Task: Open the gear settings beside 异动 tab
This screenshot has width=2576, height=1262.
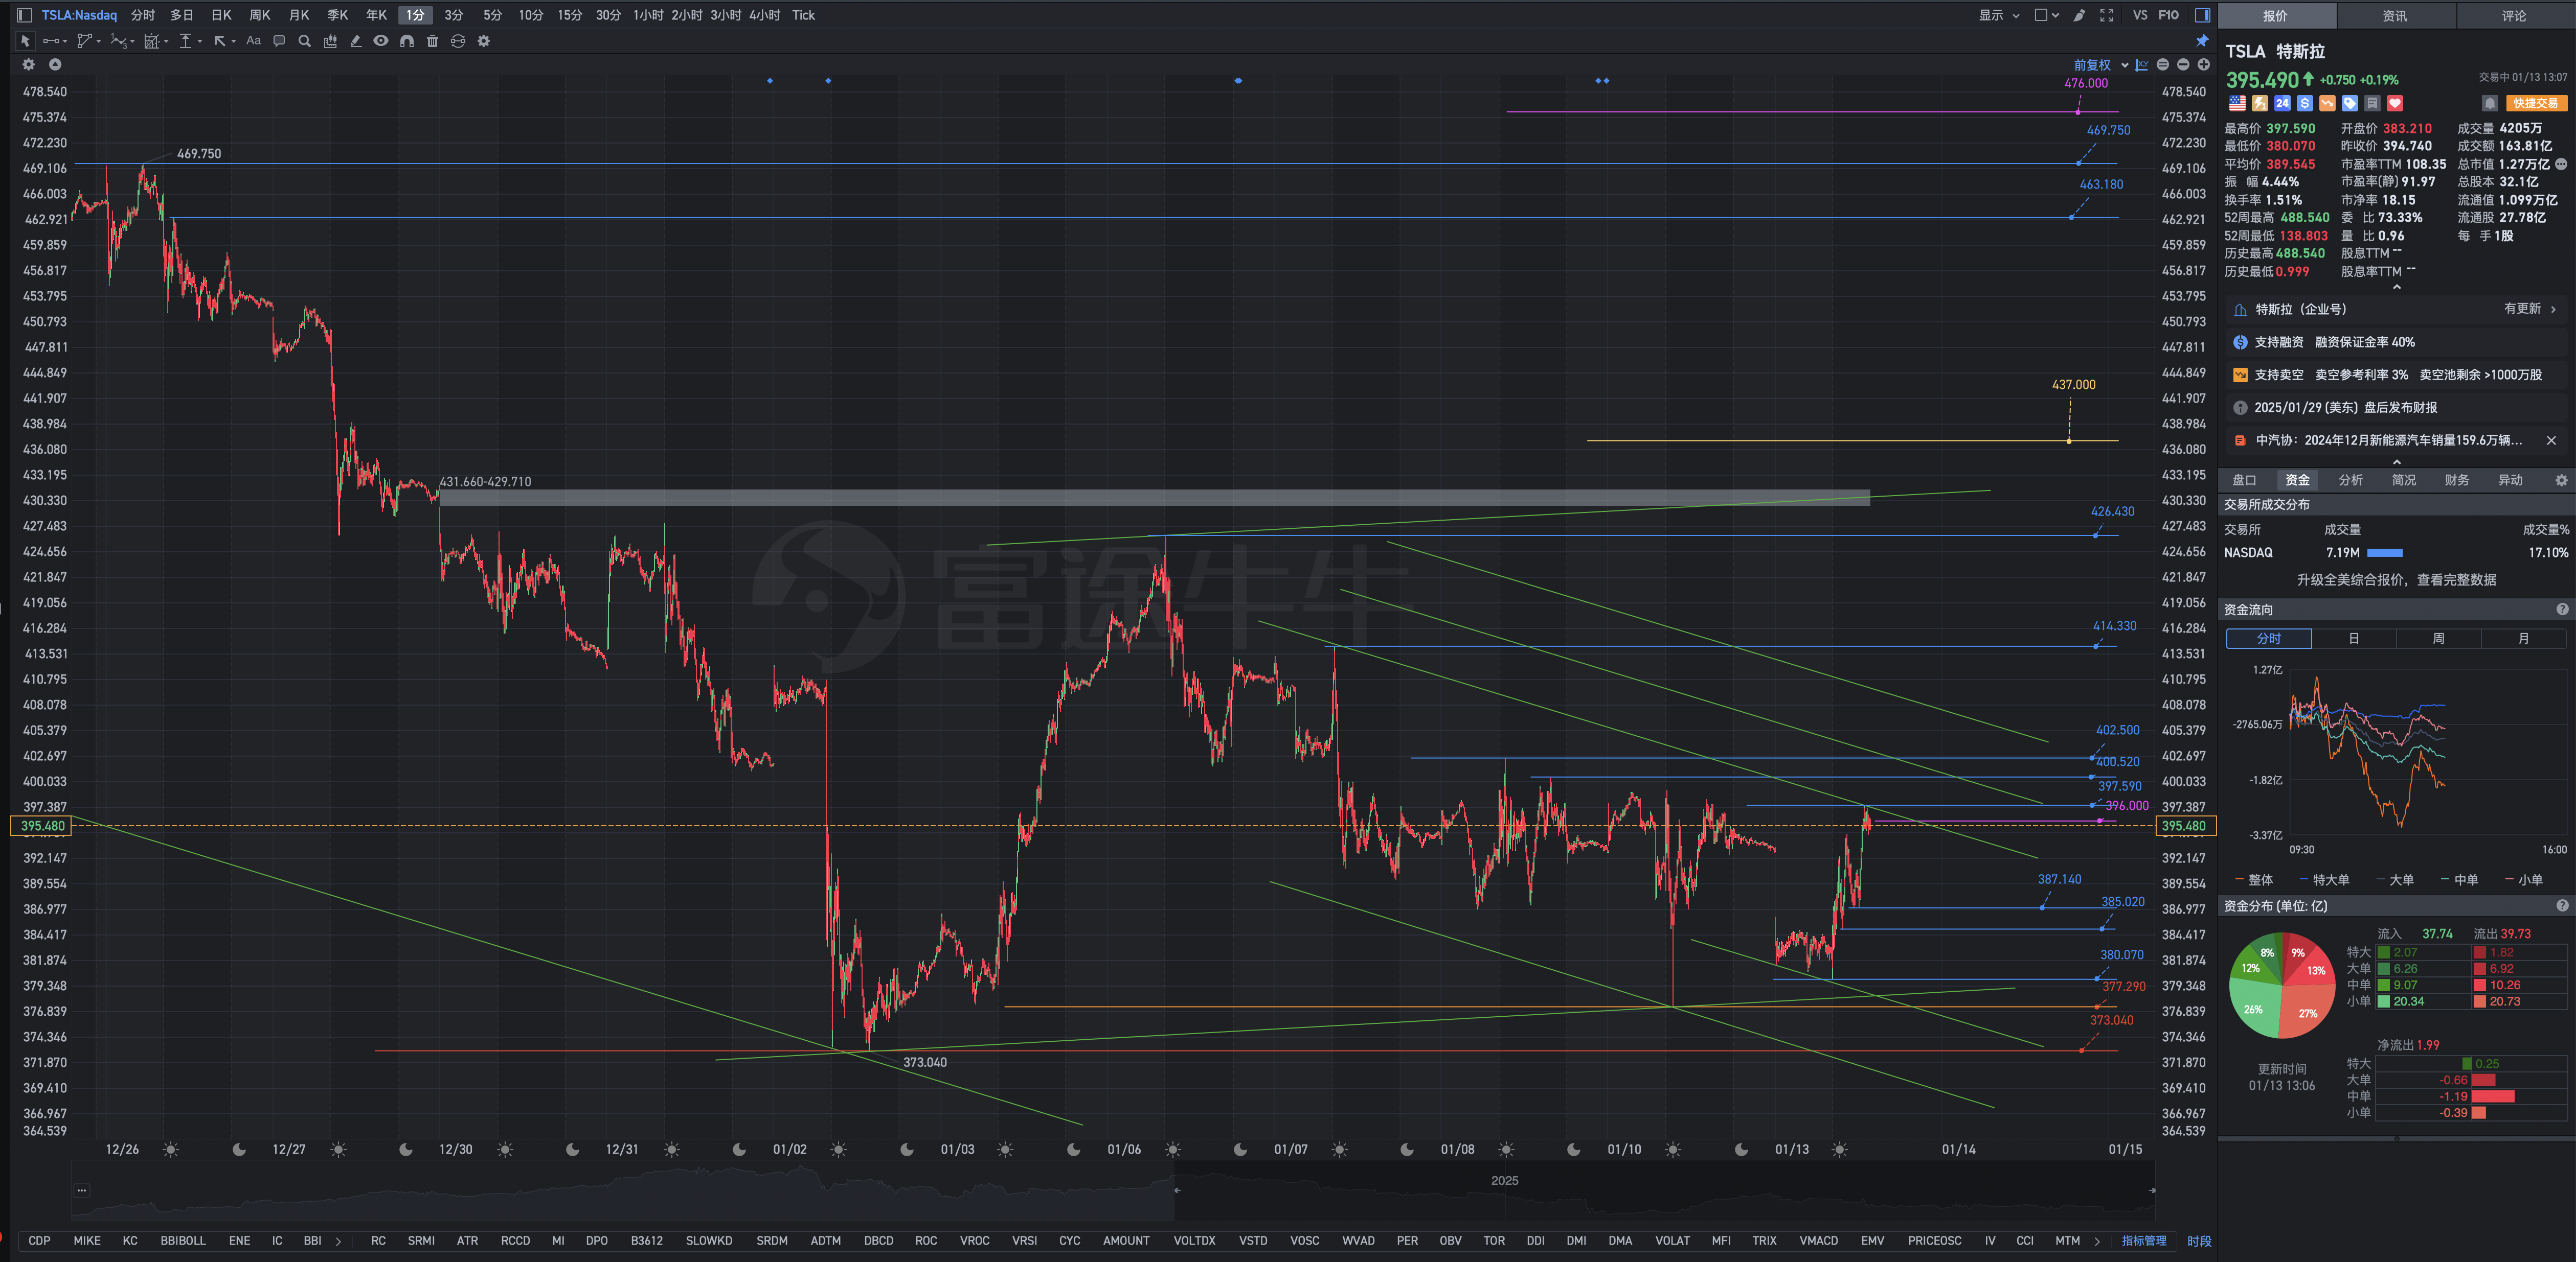Action: [2561, 481]
